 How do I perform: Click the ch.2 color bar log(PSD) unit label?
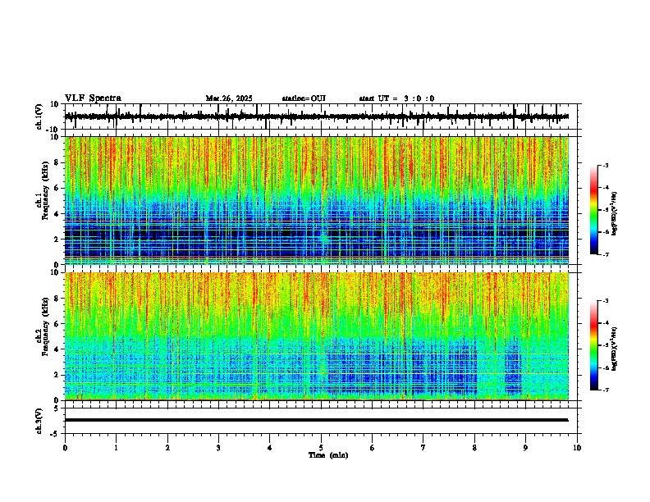615,349
